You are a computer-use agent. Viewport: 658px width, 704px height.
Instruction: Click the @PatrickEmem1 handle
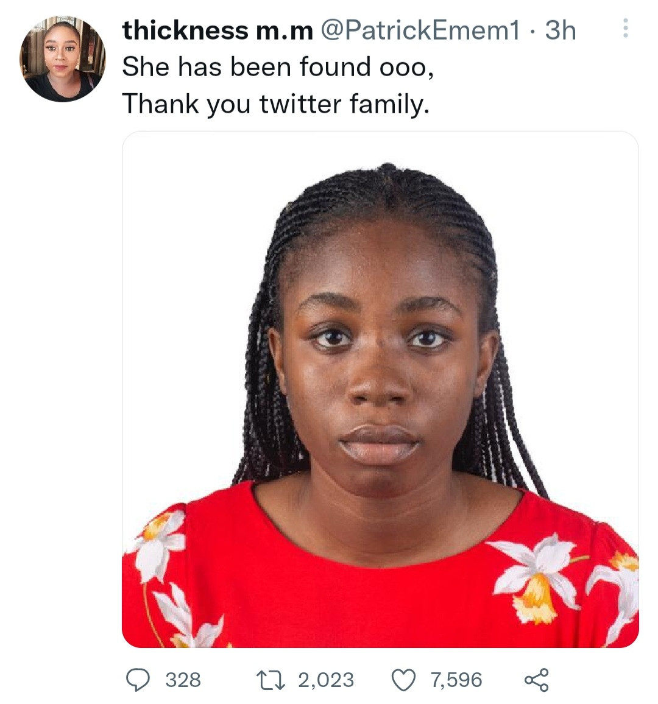click(x=420, y=30)
